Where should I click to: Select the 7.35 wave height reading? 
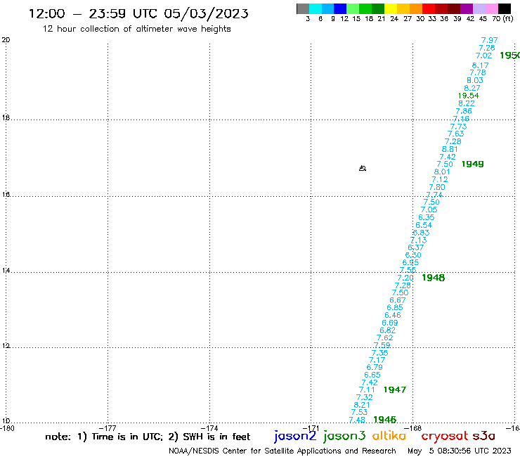tap(379, 353)
